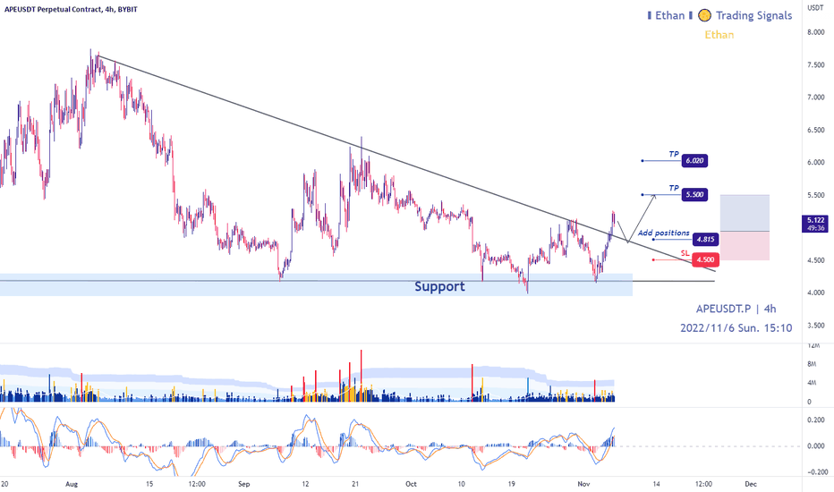Click the 6.000 price axis label
834x492 pixels.
pyautogui.click(x=815, y=163)
